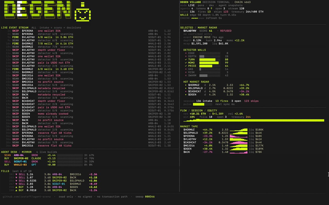
Task: Click the equity curve bar chart
Action: tap(254, 120)
